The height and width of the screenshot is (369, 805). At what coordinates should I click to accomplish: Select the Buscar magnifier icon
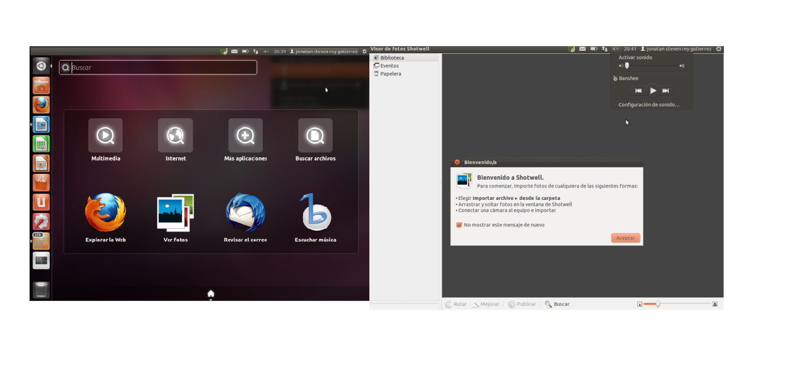547,303
